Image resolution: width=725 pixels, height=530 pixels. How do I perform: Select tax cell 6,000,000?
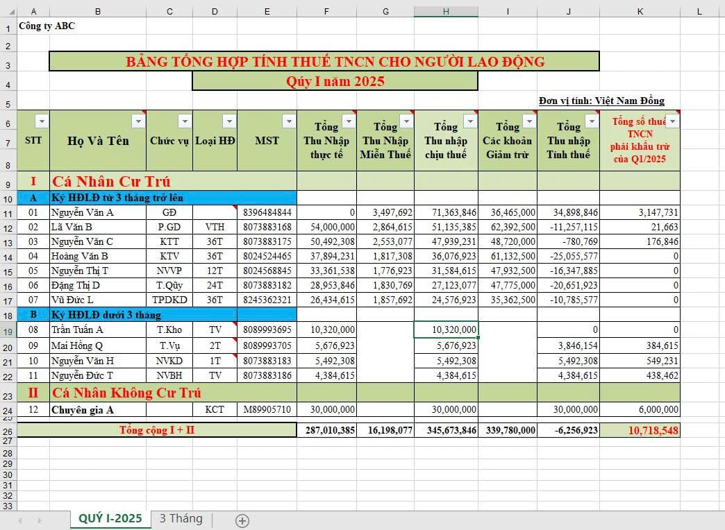click(x=640, y=410)
